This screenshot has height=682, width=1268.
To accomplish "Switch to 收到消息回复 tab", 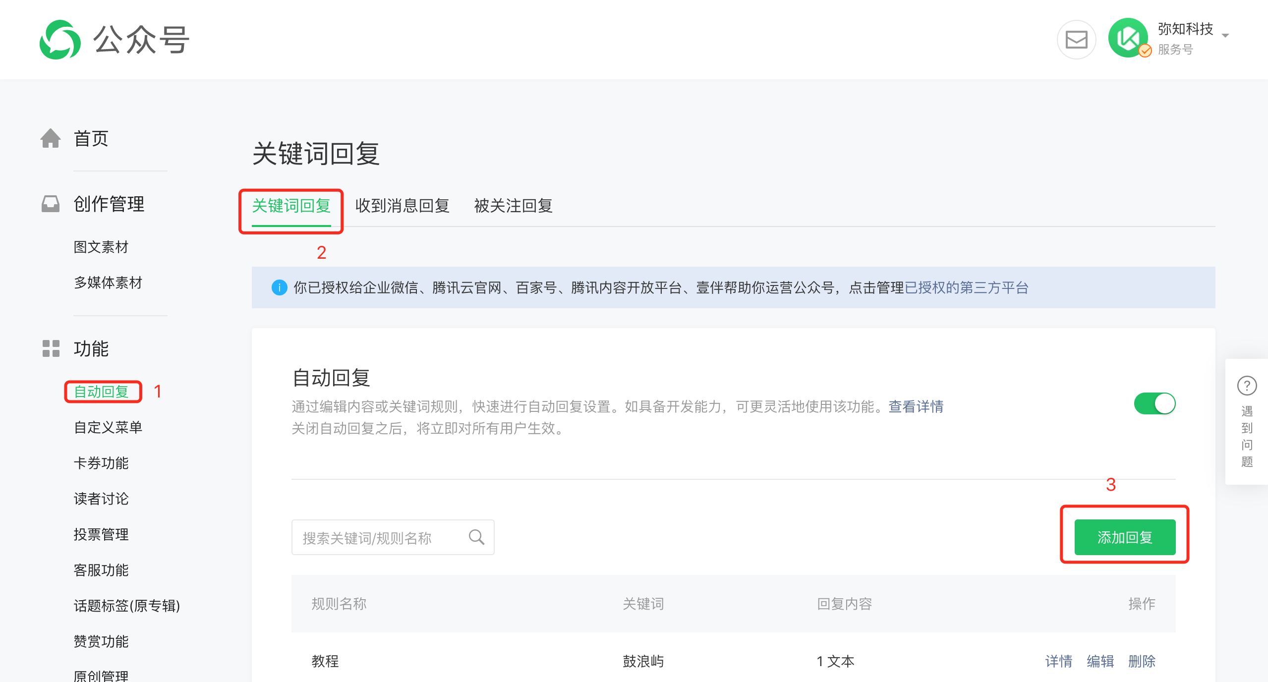I will tap(402, 206).
